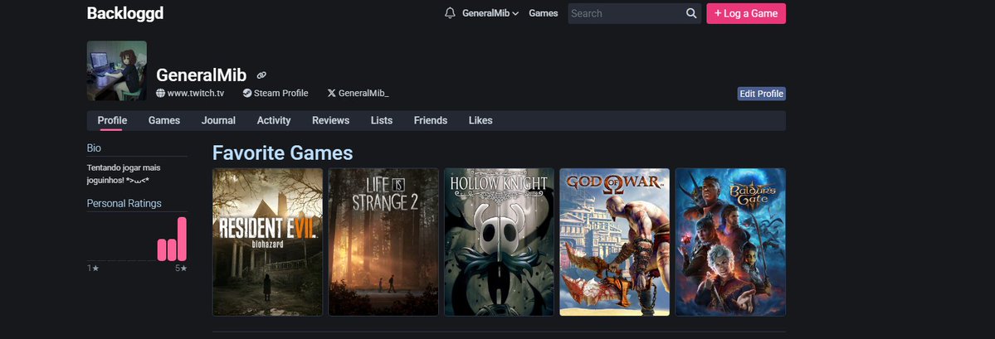Open the Steam Profile link
995x339 pixels.
(x=281, y=93)
